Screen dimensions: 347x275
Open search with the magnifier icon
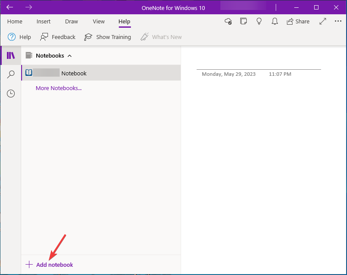(x=11, y=74)
